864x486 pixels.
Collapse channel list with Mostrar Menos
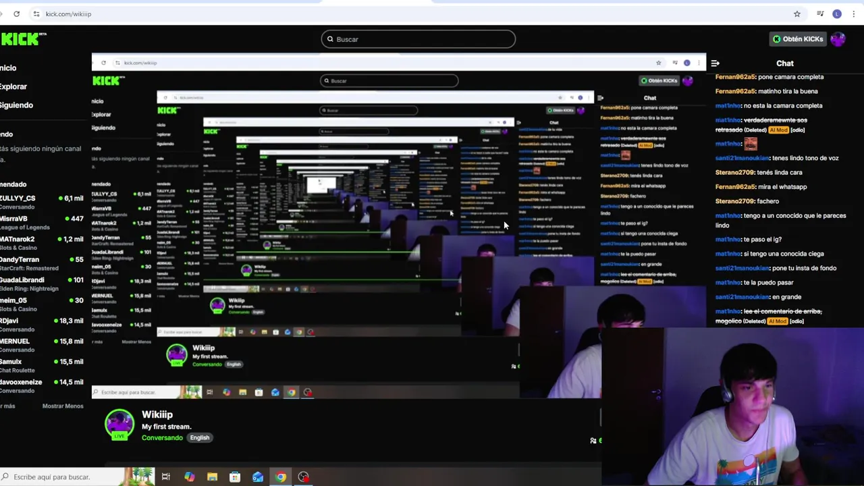pos(63,406)
